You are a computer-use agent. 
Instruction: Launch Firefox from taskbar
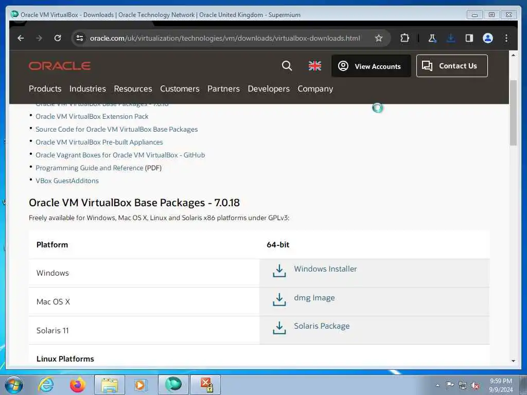[x=78, y=385]
